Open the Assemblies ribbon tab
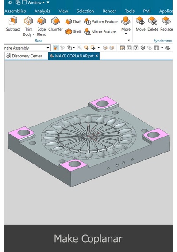 (15, 11)
